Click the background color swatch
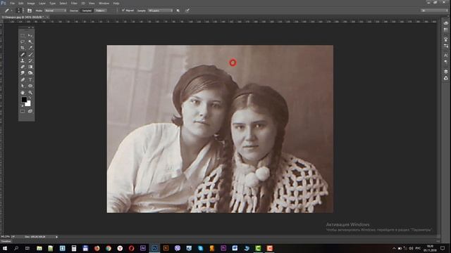Image resolution: width=451 pixels, height=253 pixels. [x=28, y=103]
